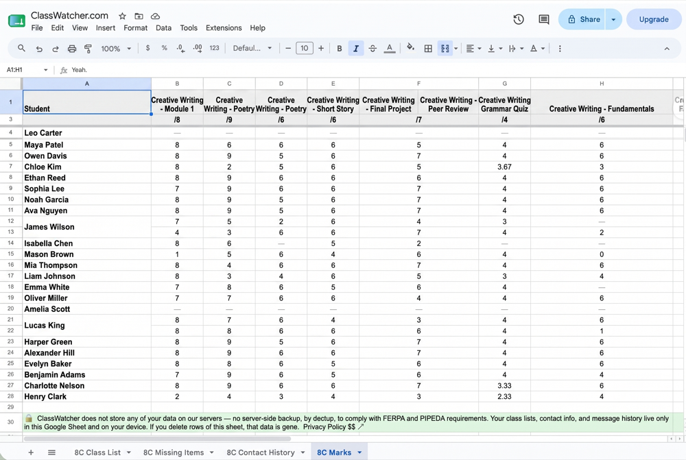
Task: Open toolbar more options menu
Action: tap(560, 49)
